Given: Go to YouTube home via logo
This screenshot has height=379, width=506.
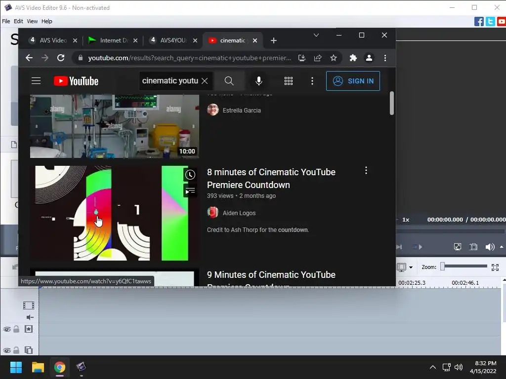Looking at the screenshot, I should (x=76, y=81).
